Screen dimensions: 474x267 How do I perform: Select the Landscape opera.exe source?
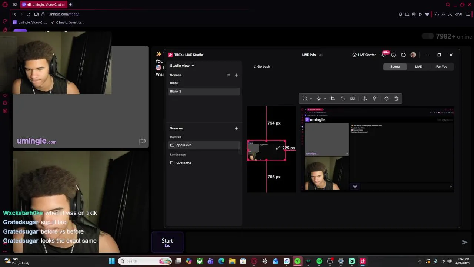coord(204,162)
